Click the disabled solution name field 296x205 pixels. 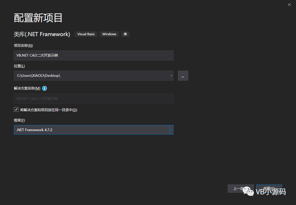(94, 99)
